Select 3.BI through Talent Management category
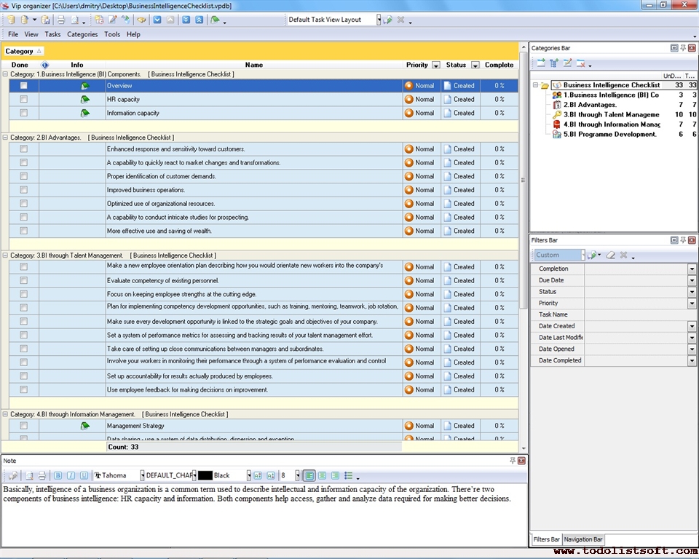This screenshot has width=699, height=559. [x=611, y=114]
